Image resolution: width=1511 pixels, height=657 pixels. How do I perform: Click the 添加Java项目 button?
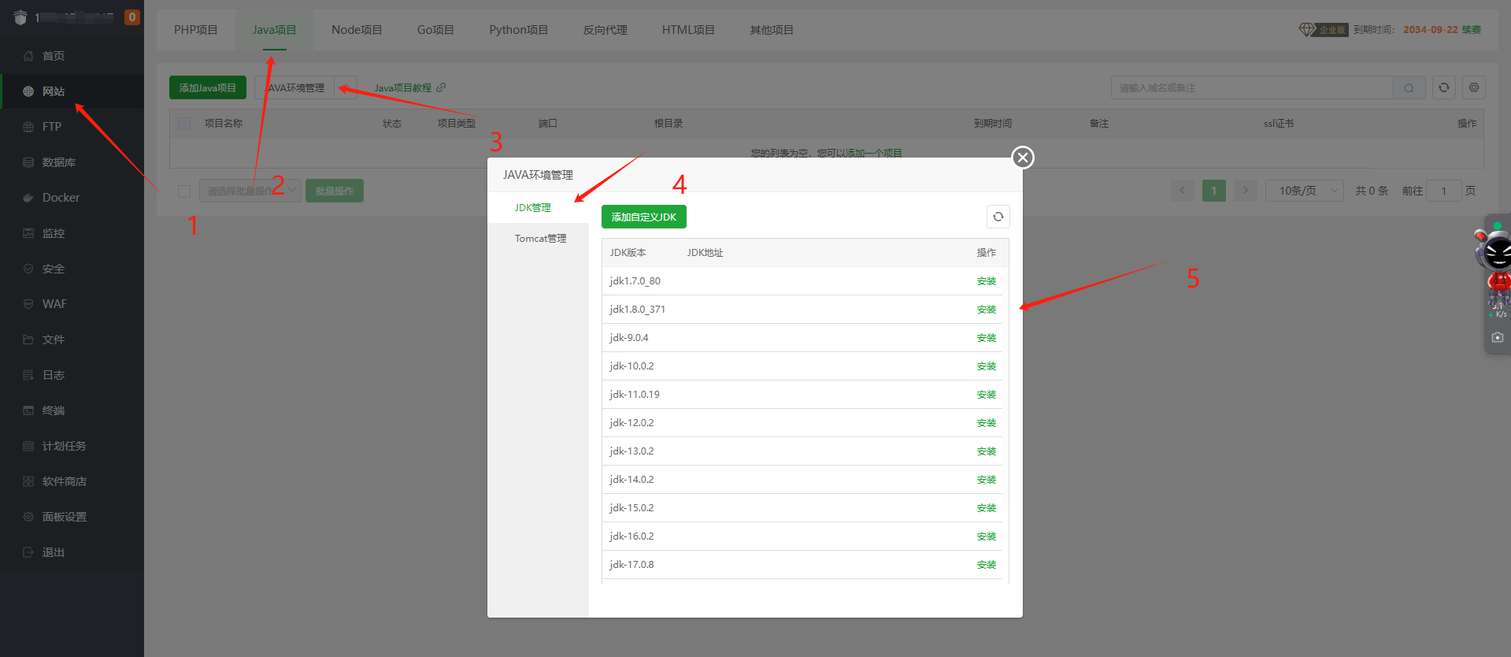207,87
